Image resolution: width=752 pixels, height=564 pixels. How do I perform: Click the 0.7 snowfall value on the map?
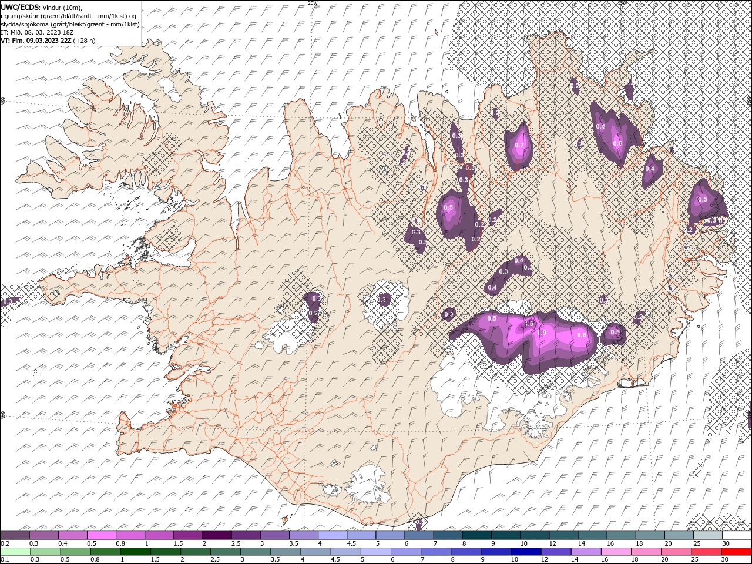click(x=519, y=145)
